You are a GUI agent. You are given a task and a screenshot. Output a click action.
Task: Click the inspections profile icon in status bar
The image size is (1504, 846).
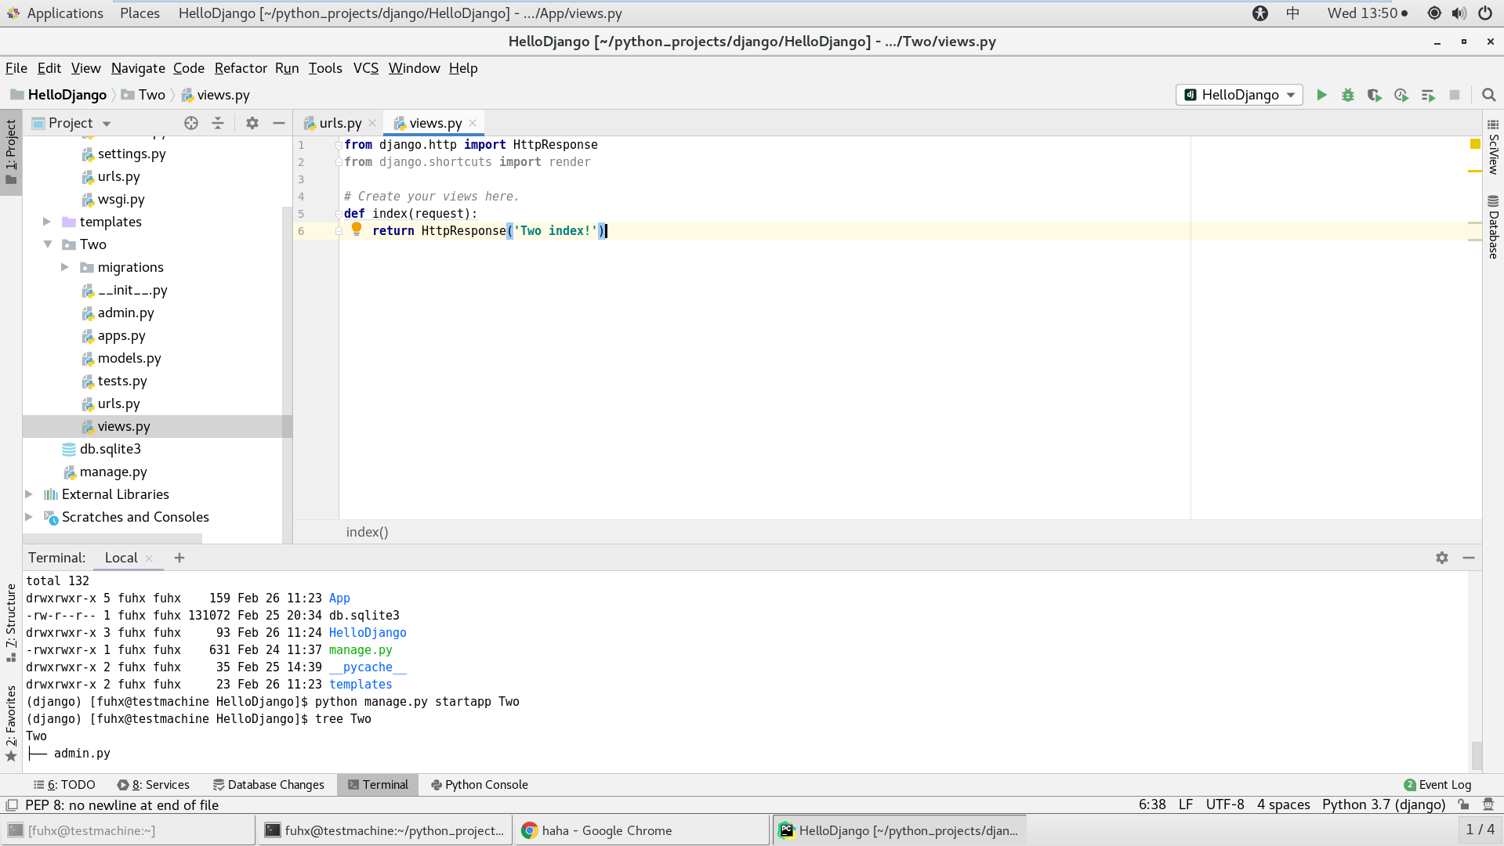tap(1488, 804)
